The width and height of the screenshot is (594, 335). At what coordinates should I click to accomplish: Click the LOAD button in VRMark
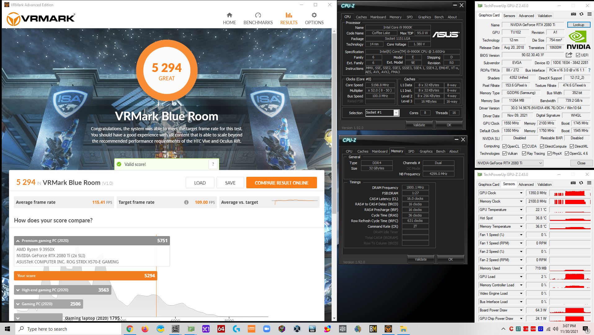pyautogui.click(x=200, y=183)
